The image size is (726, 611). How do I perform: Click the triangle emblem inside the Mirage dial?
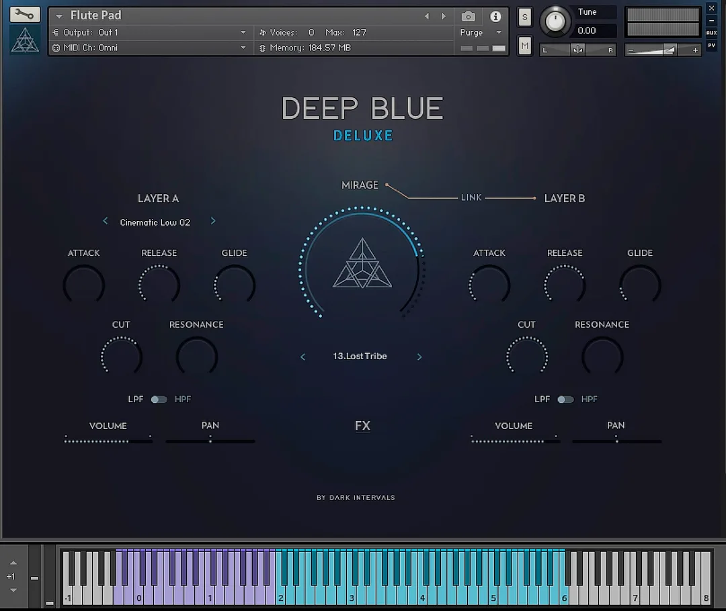coord(362,263)
